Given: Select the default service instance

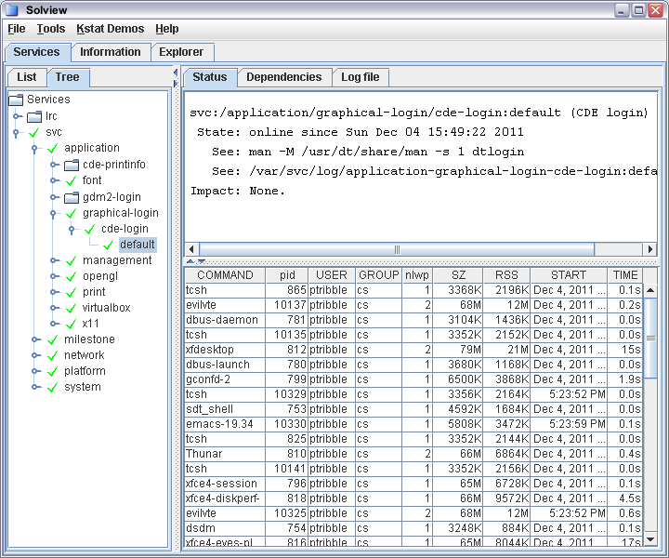Looking at the screenshot, I should point(138,245).
